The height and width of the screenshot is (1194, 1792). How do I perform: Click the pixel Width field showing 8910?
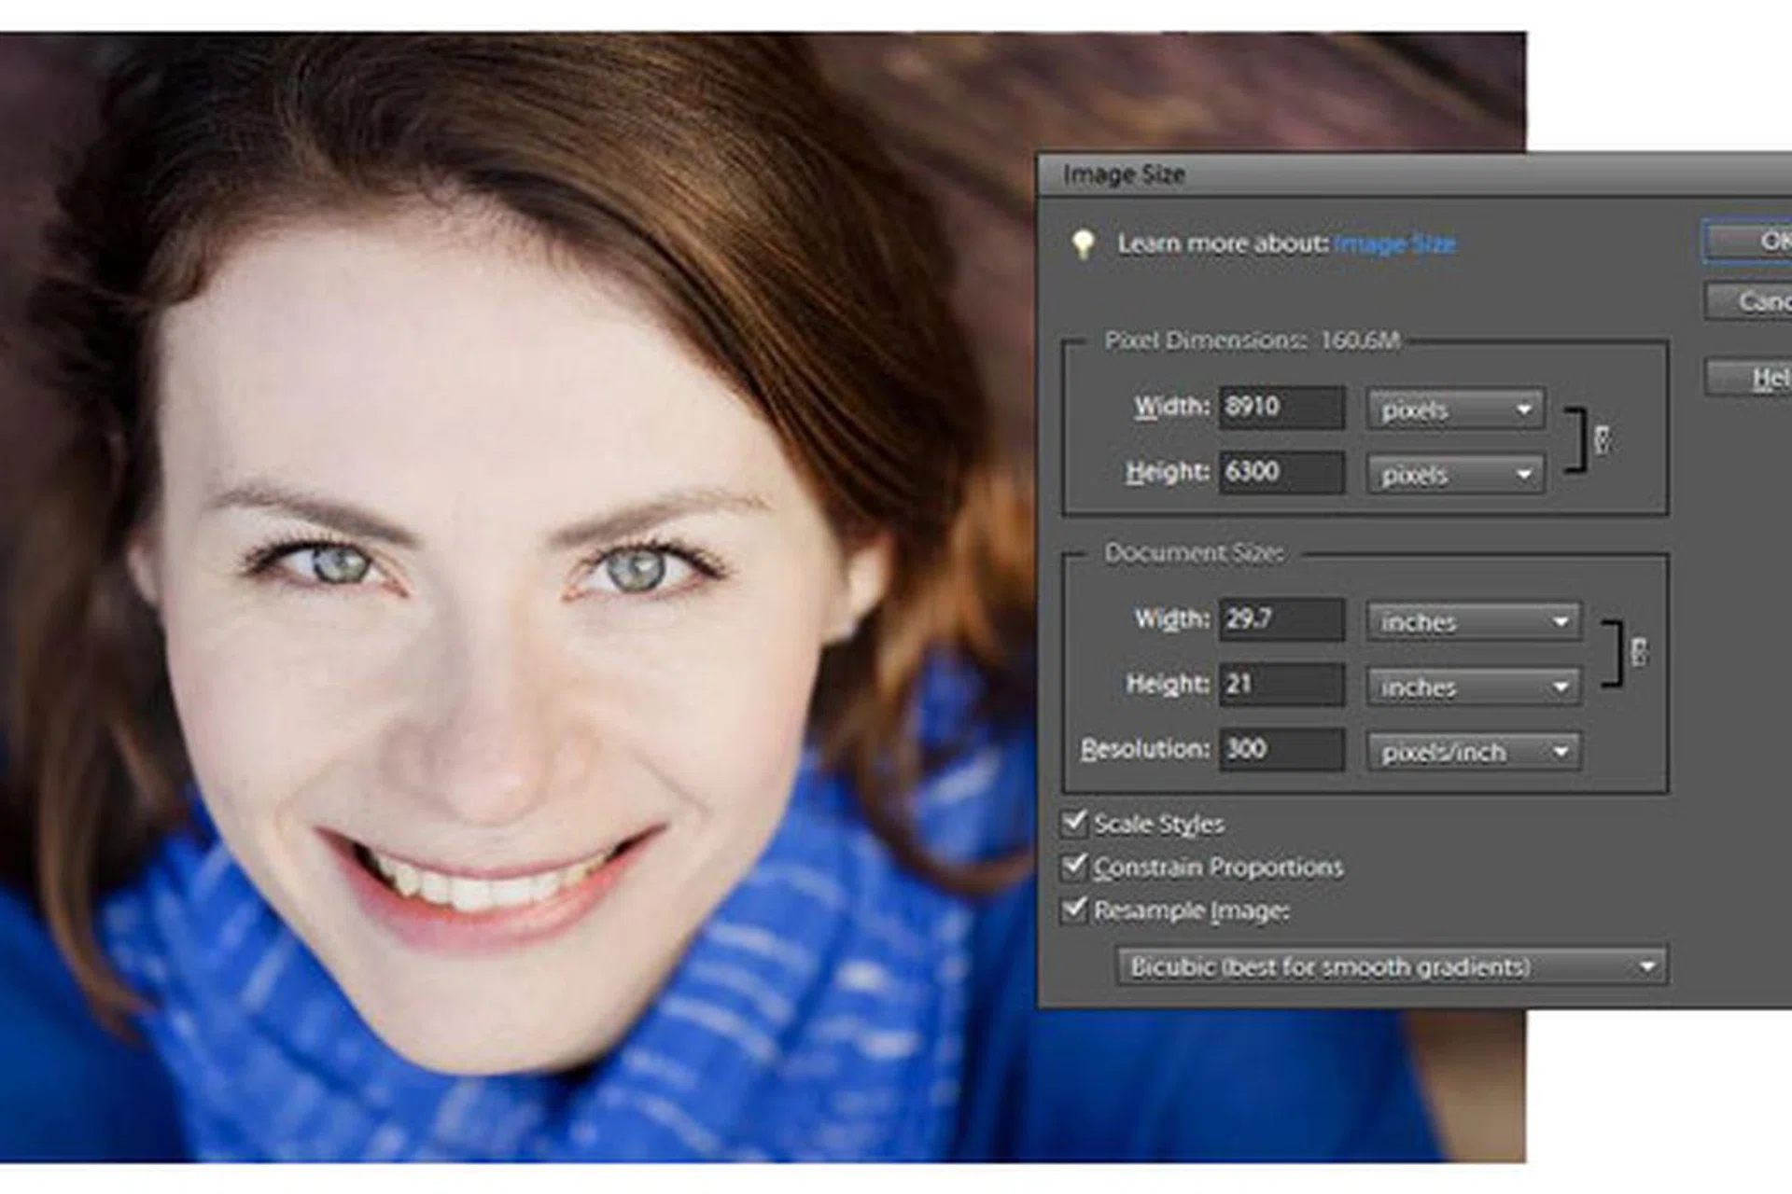click(x=1281, y=408)
